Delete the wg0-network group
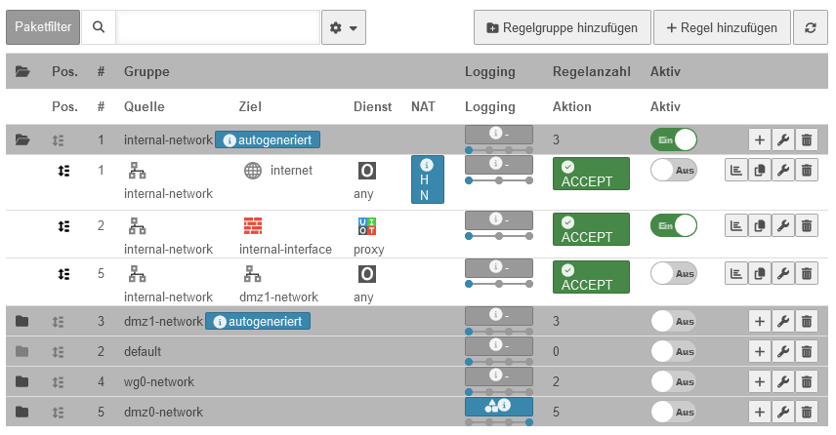Viewport: 836px width, 435px height. [x=807, y=381]
